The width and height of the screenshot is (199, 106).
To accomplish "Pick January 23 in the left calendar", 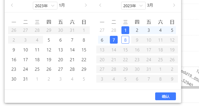I will [14, 69].
